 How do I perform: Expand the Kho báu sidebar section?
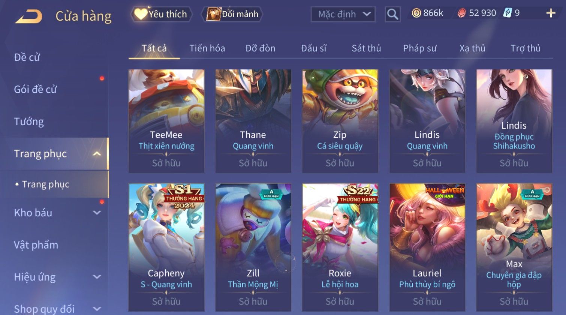(97, 213)
